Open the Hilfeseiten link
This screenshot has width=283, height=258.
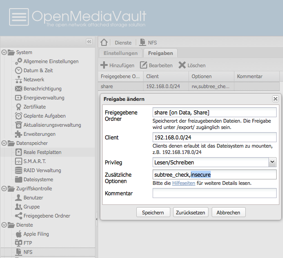[184, 183]
